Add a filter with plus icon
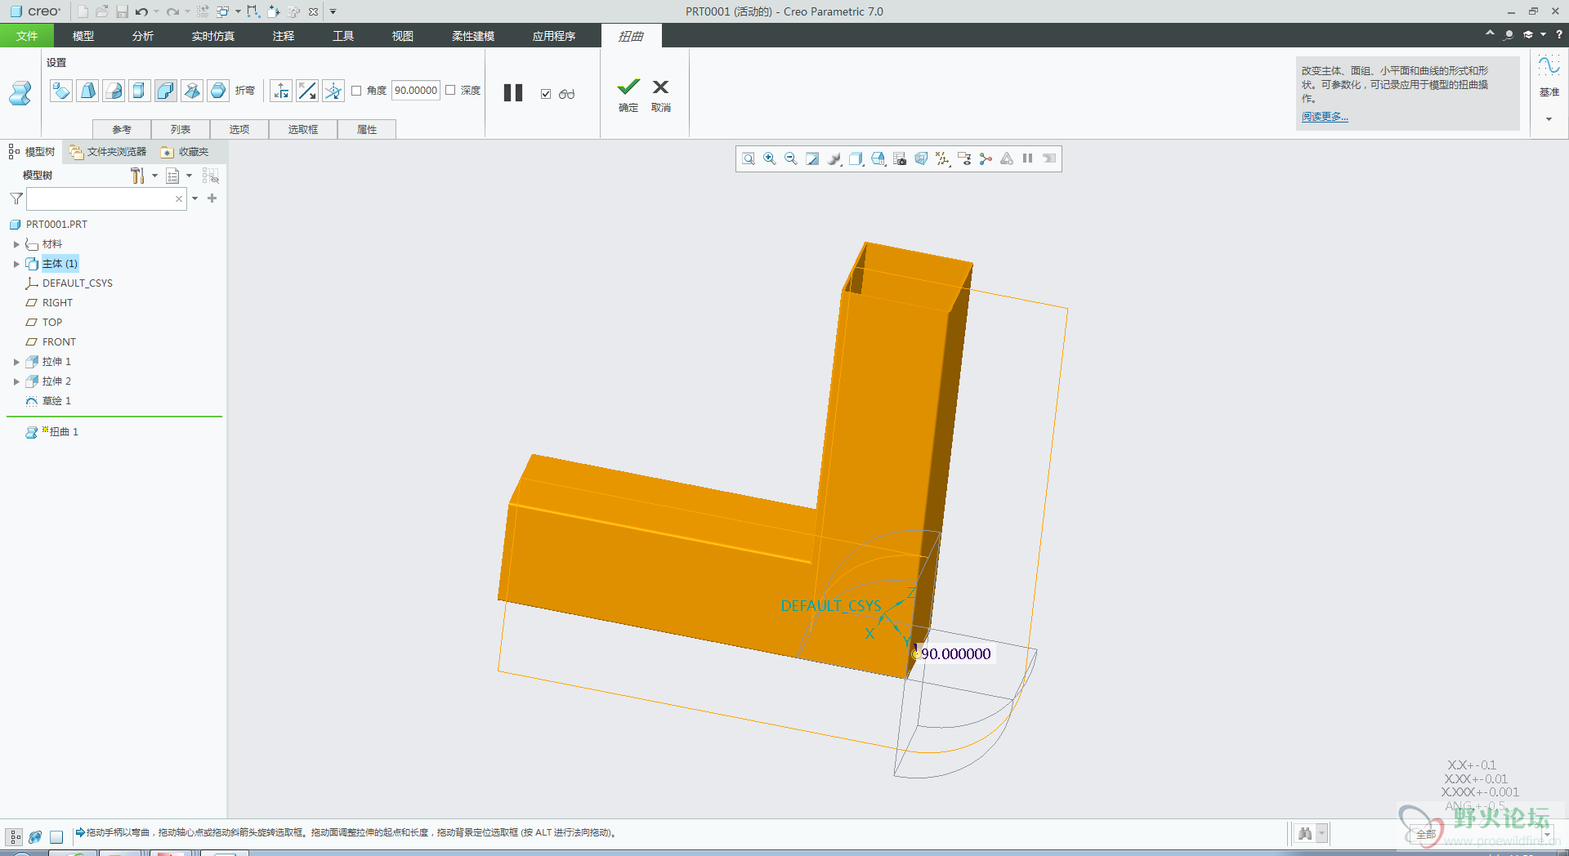Image resolution: width=1569 pixels, height=856 pixels. 212,198
